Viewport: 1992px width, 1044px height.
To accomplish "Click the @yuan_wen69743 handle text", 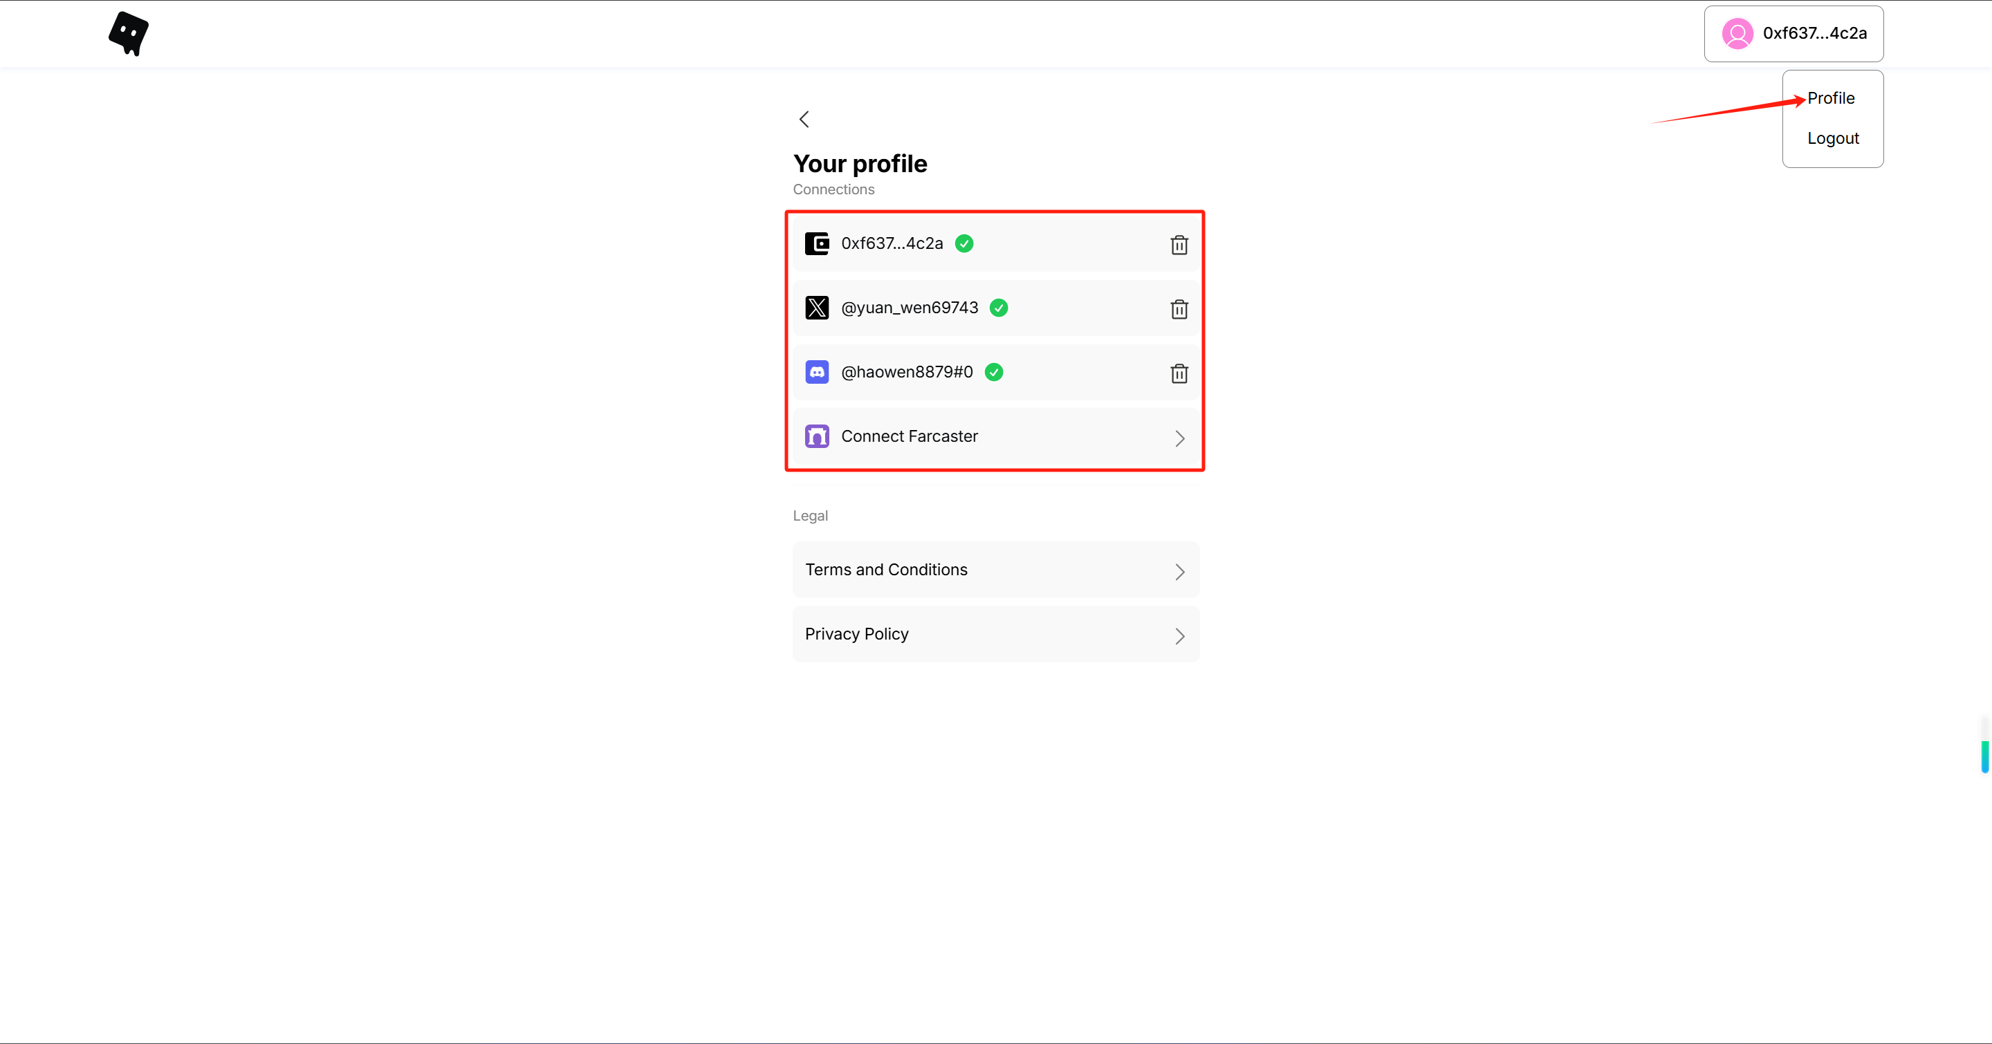I will (x=910, y=308).
